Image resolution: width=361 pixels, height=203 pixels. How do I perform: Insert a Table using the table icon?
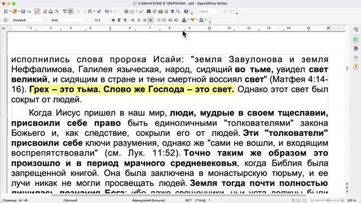(132, 11)
